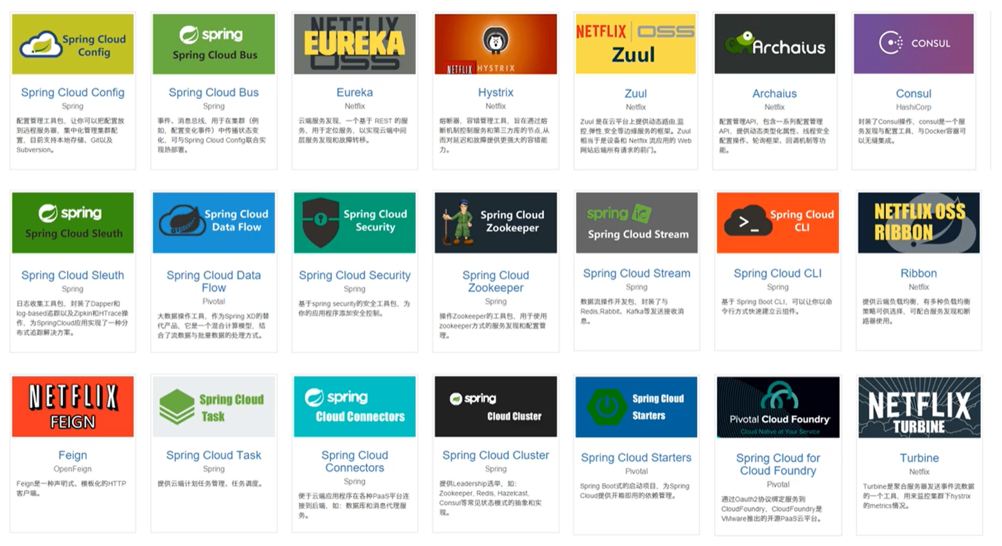Open the Consul title link
The image size is (1002, 546).
(x=913, y=94)
